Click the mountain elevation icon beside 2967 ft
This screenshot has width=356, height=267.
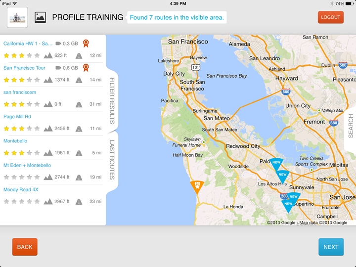pos(48,201)
